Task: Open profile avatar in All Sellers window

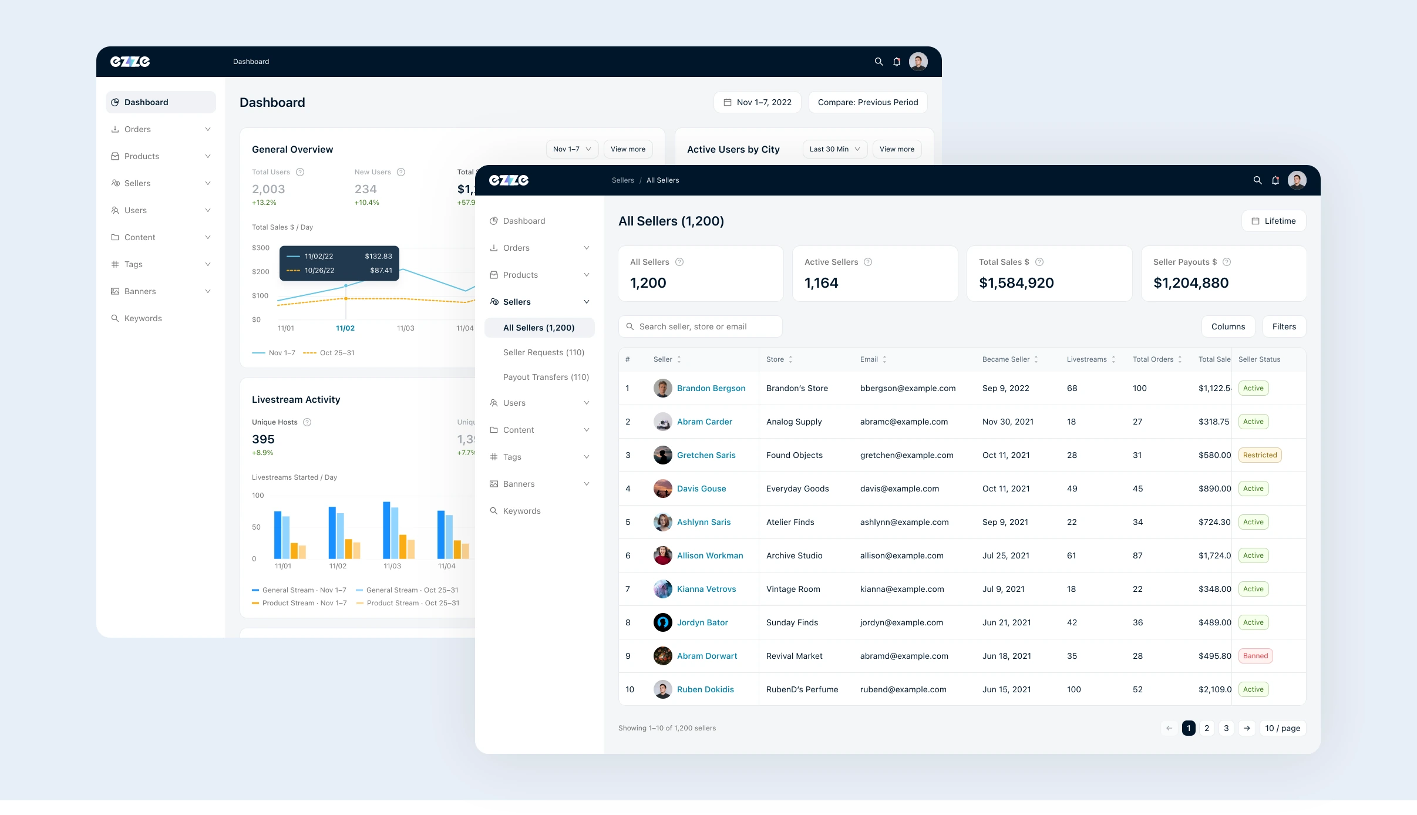Action: [1297, 180]
